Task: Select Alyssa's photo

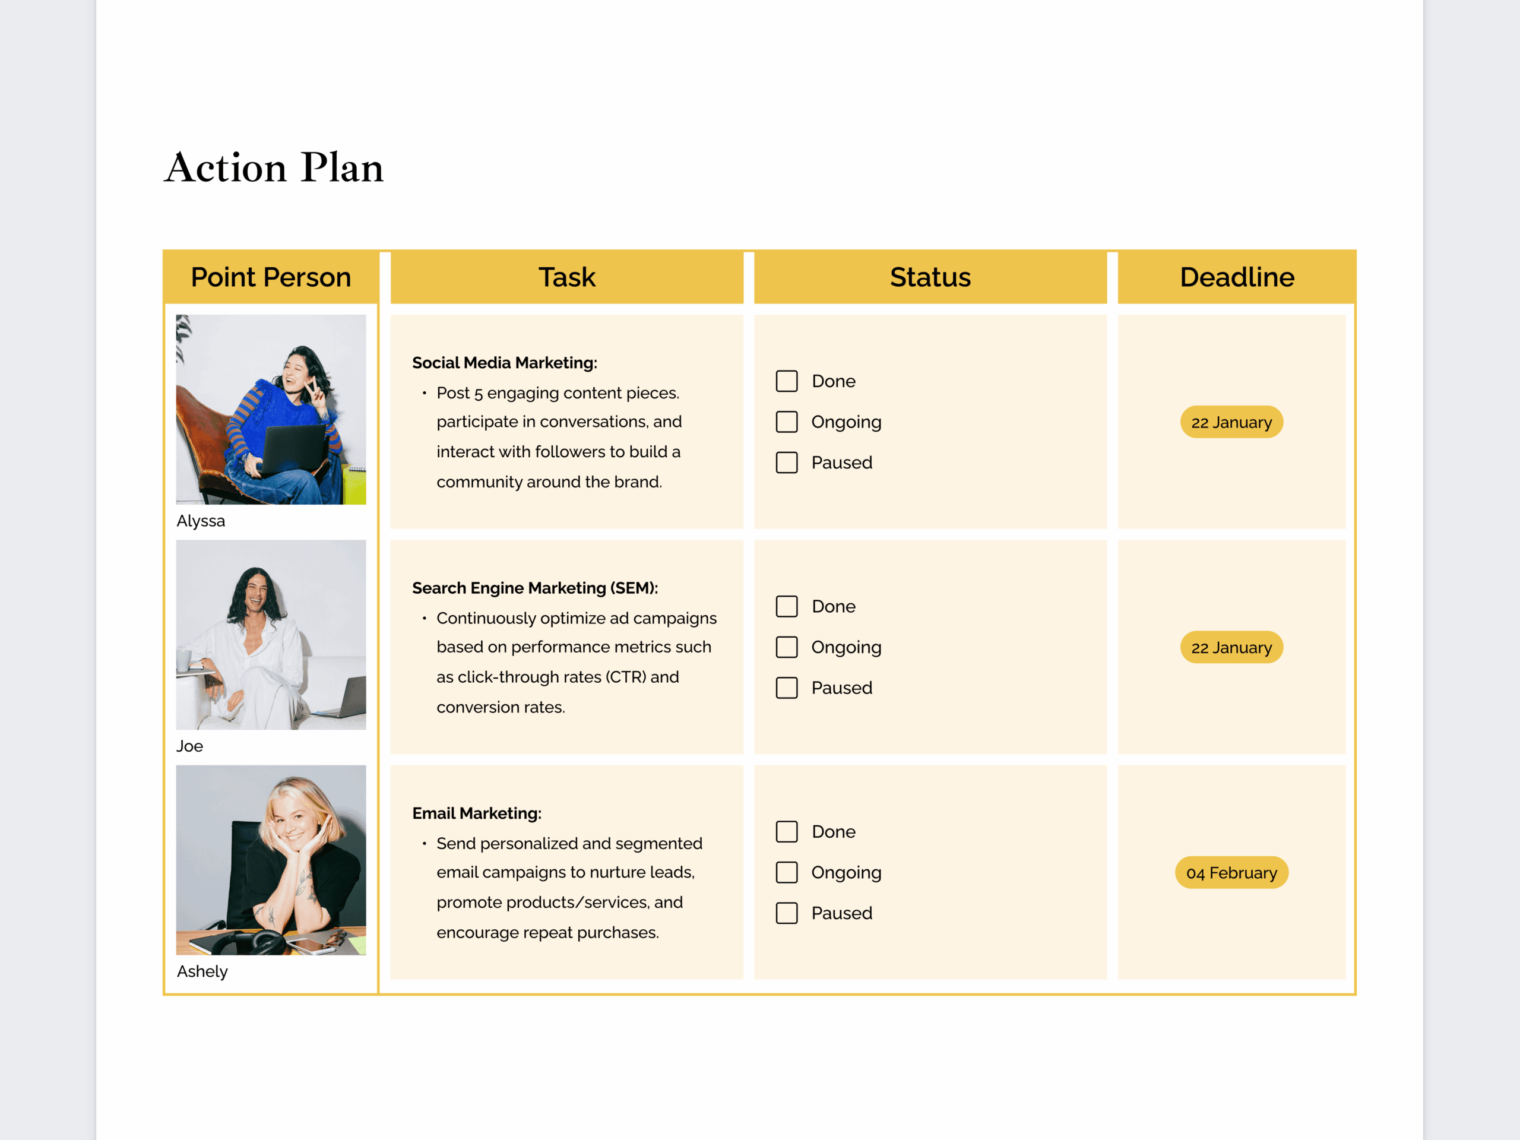Action: [x=271, y=410]
